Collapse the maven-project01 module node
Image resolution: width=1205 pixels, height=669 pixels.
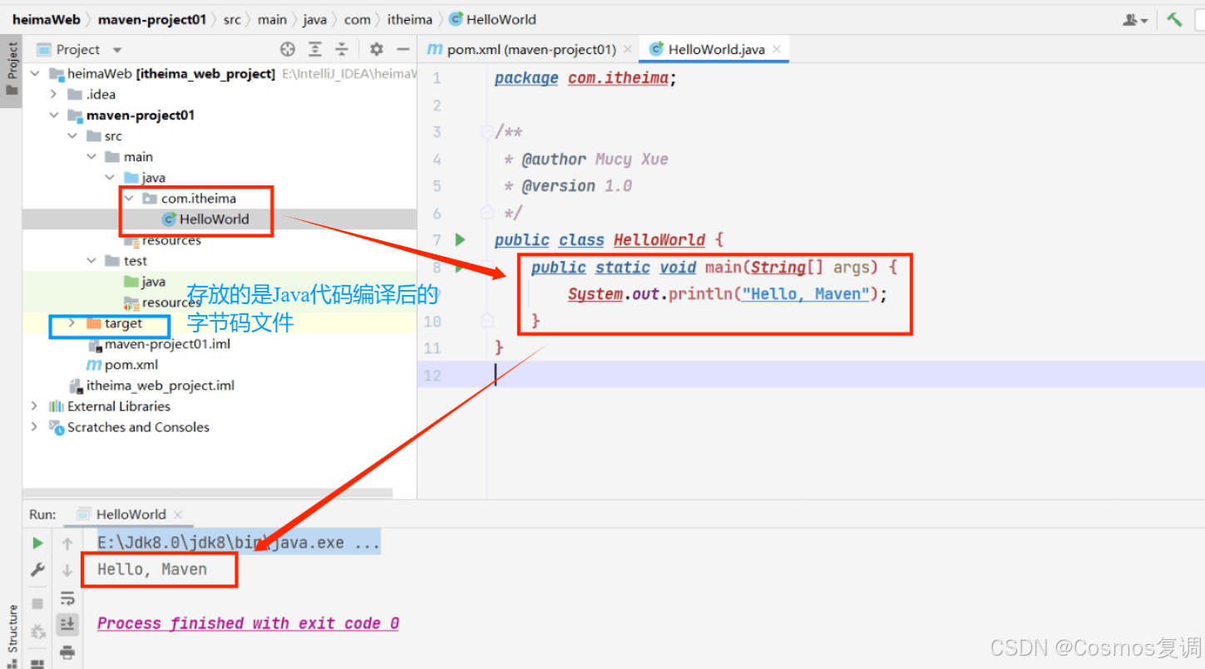[53, 116]
